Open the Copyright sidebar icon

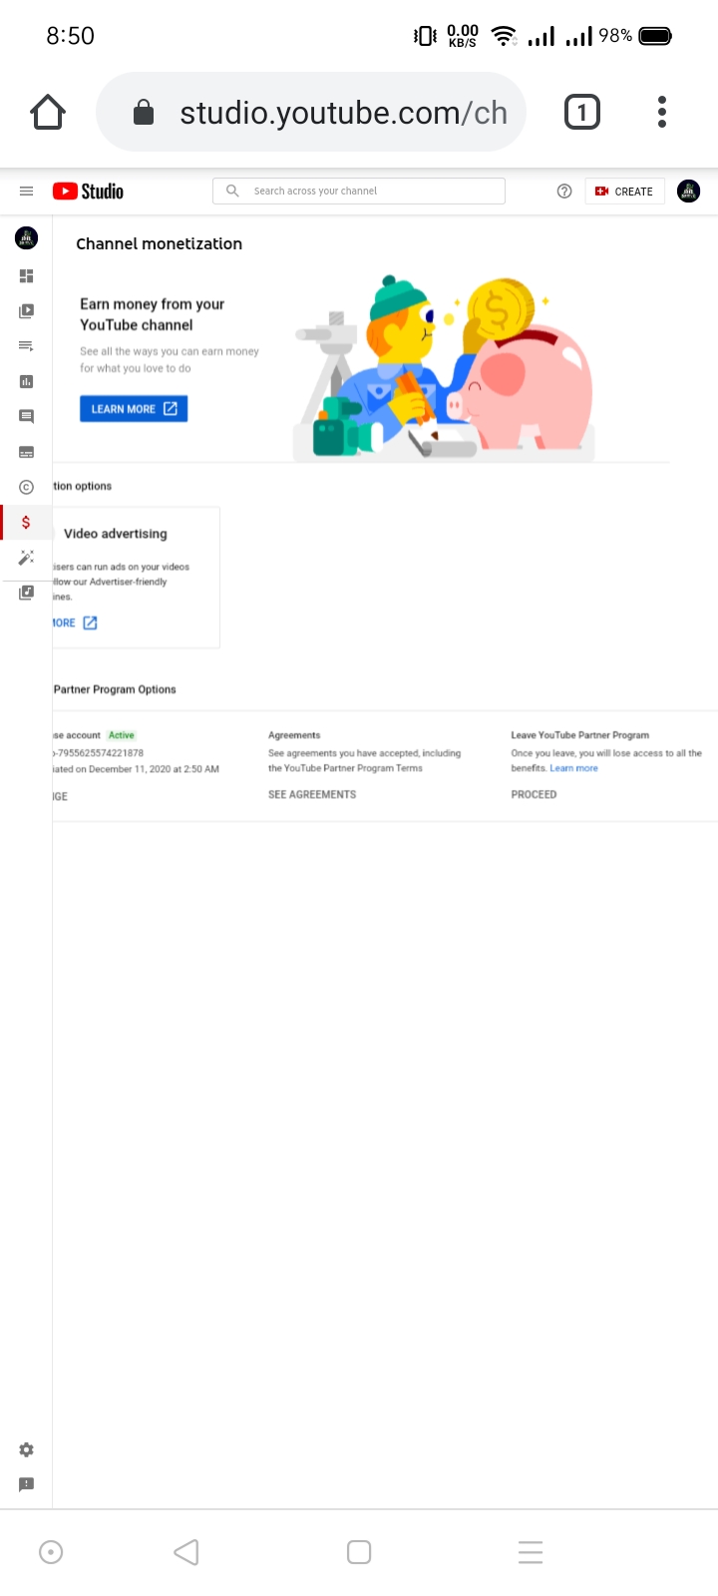27,487
